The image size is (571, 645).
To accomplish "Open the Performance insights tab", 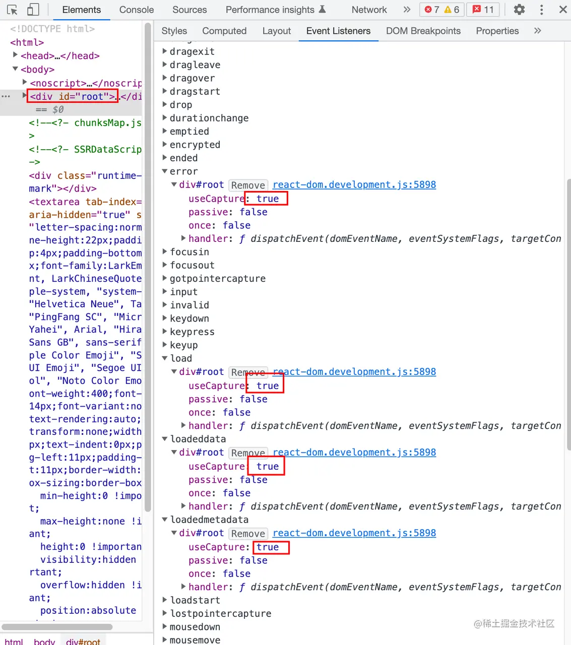I will (276, 10).
